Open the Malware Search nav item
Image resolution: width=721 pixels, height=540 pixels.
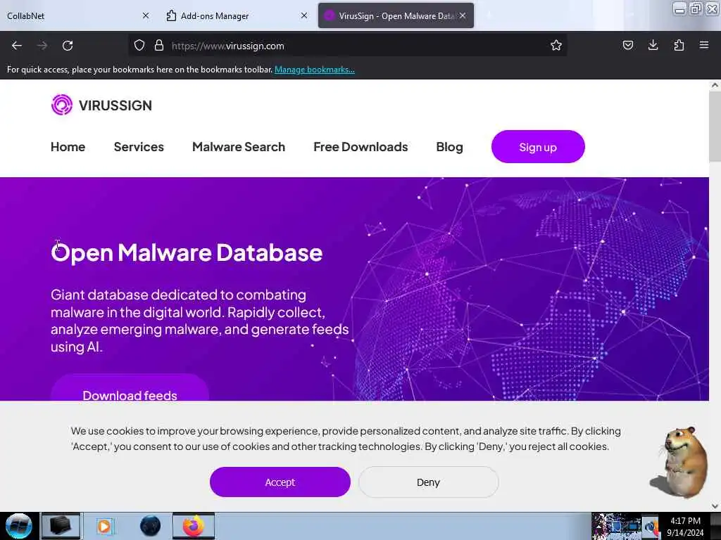tap(239, 147)
